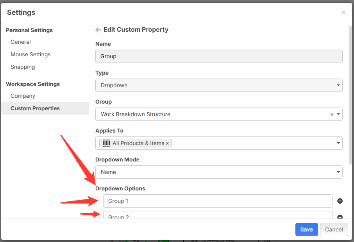Cancel editing the custom property
Screen dimensions: 354x242
334,229
